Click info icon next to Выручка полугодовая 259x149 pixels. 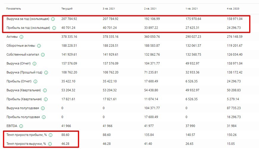(43, 108)
